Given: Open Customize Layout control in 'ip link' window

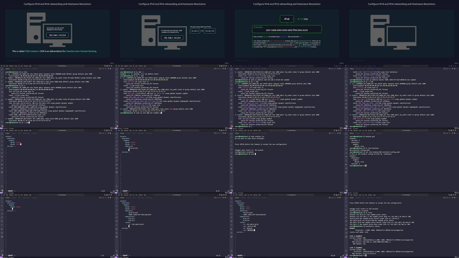Looking at the screenshot, I should (x=111, y=66).
